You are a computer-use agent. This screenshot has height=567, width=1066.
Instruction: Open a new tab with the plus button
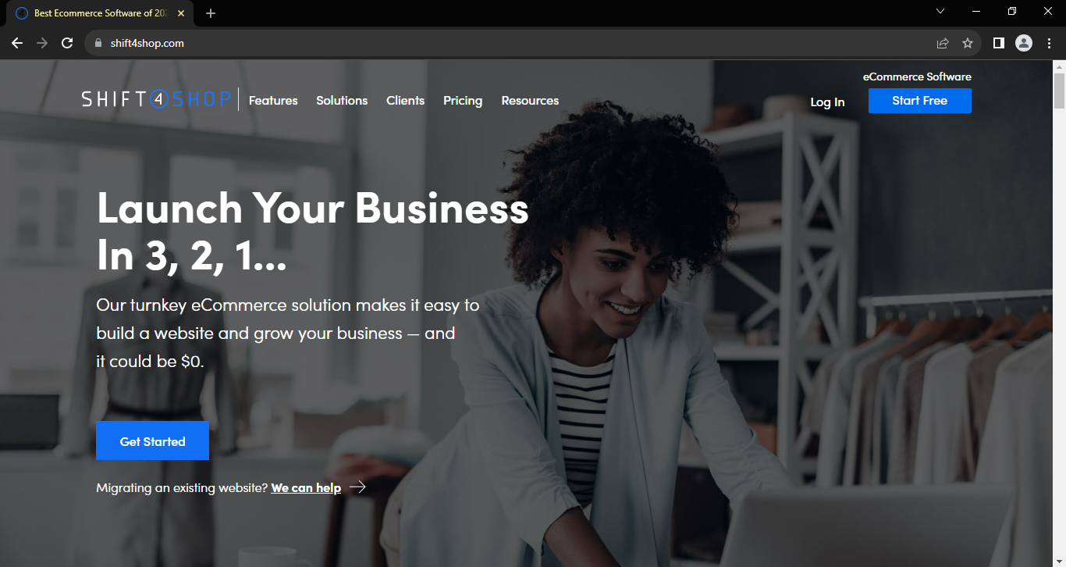(x=211, y=13)
